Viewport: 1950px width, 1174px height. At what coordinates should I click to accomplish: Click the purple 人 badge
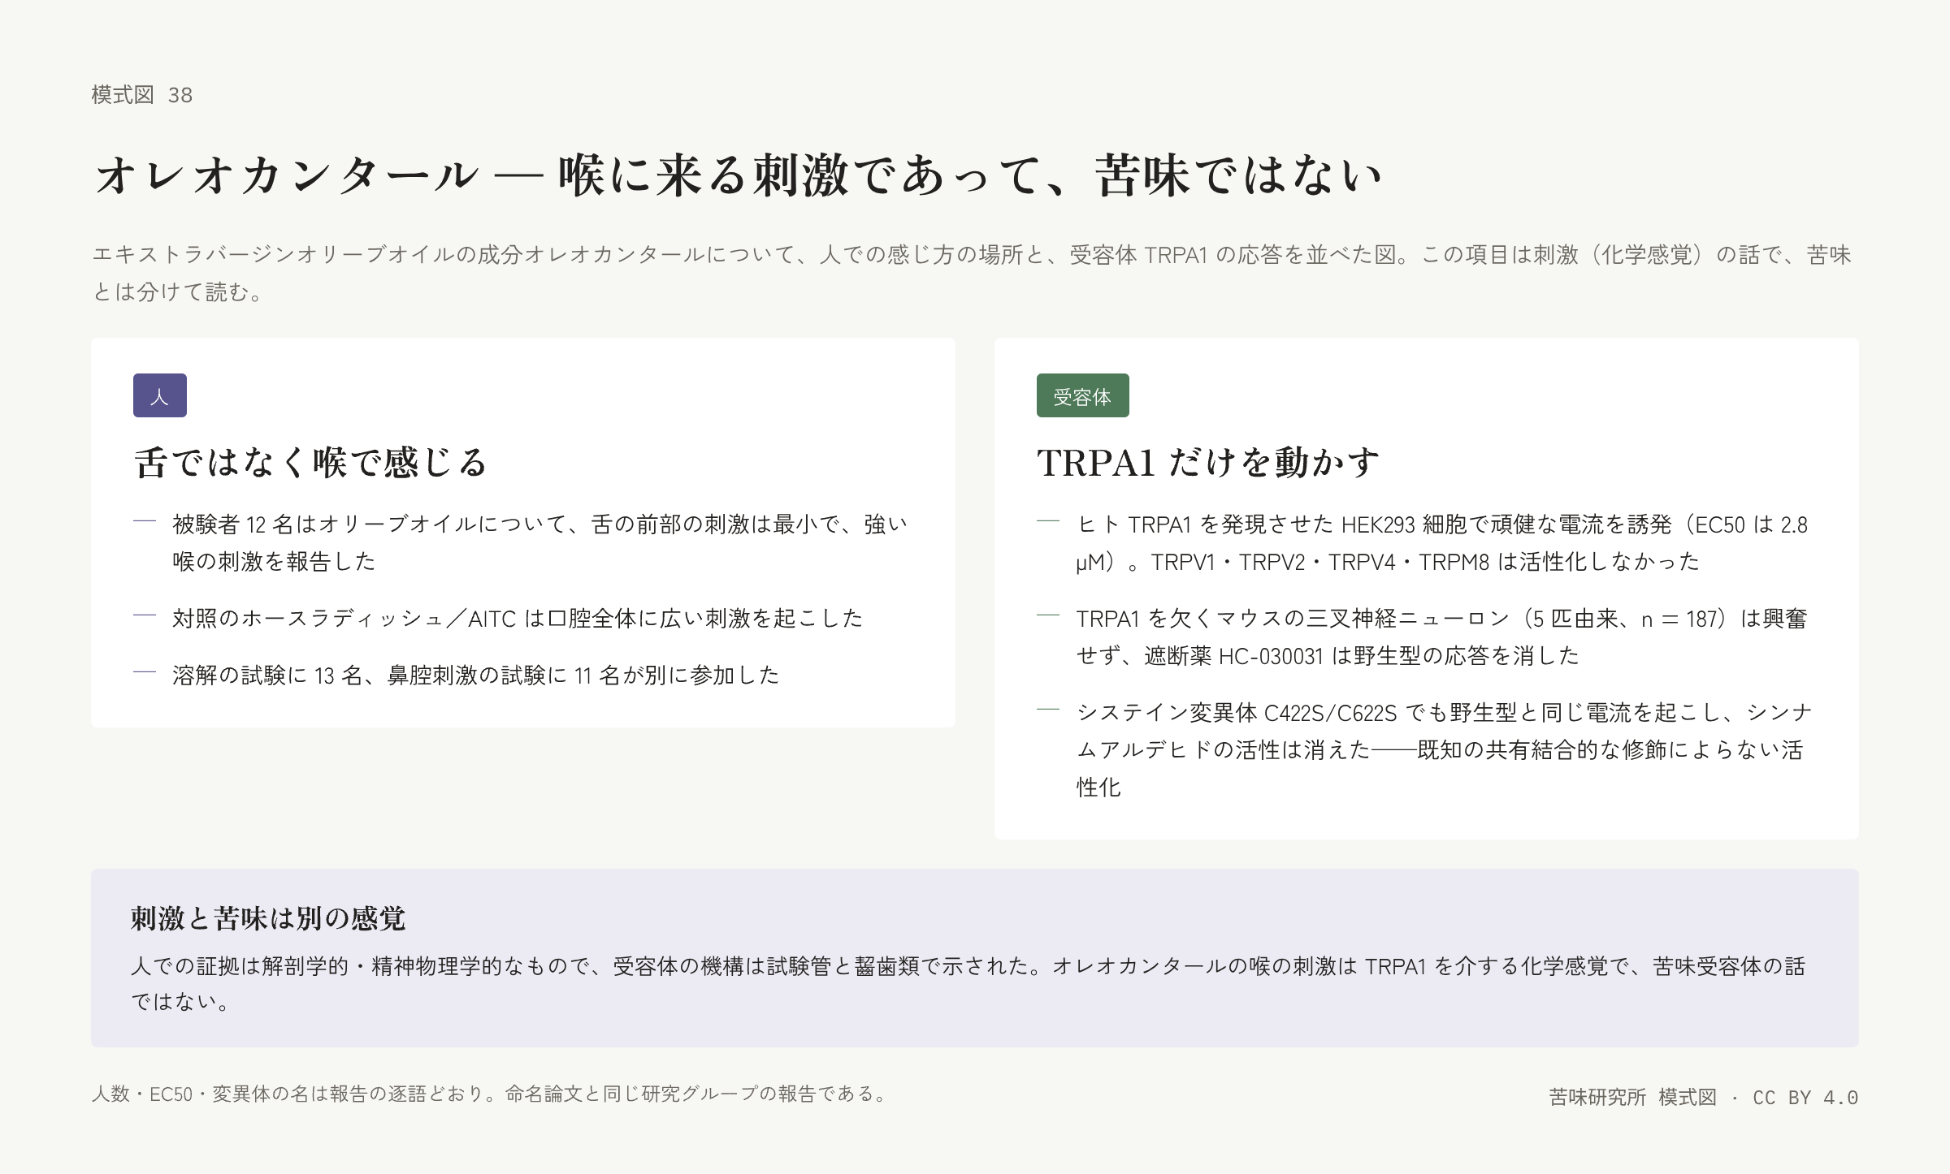click(160, 395)
